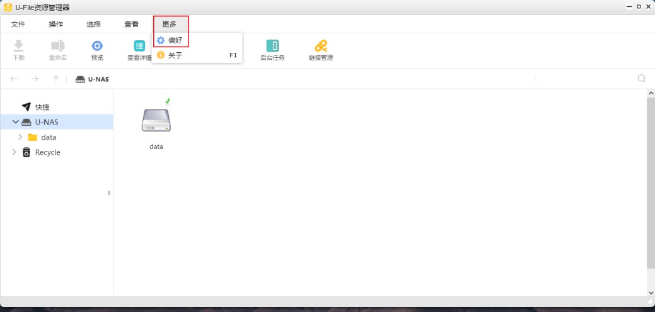Select Preferences (偏好) from the menu
655x312 pixels.
coord(175,40)
